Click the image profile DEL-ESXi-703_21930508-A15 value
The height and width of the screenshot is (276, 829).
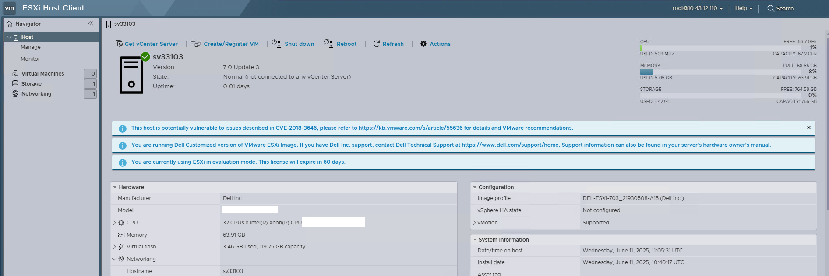pyautogui.click(x=633, y=198)
